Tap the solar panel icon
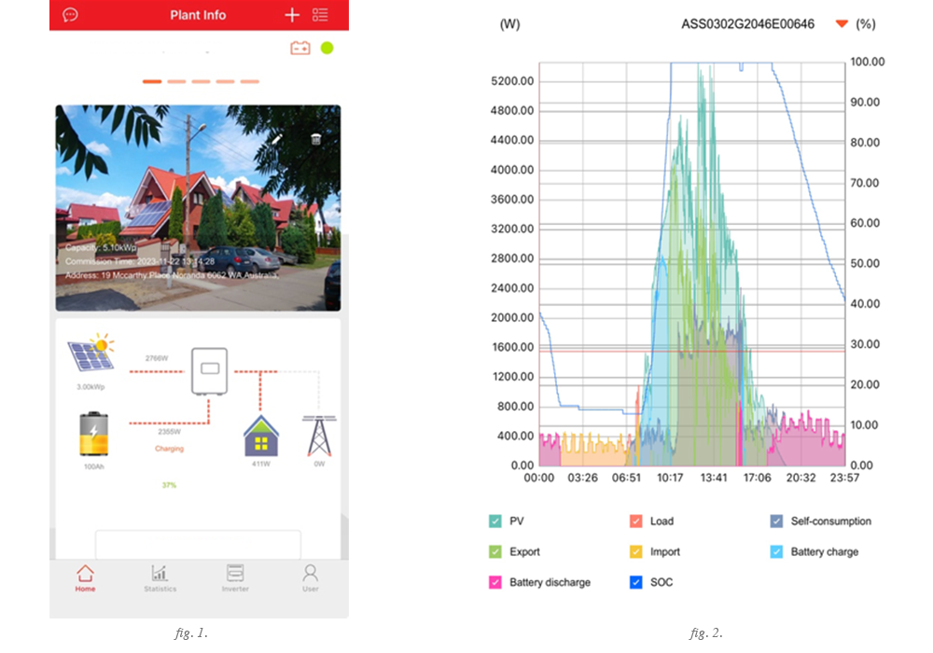 click(x=91, y=353)
